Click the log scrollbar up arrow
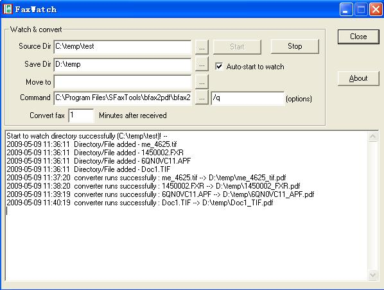 pos(372,136)
